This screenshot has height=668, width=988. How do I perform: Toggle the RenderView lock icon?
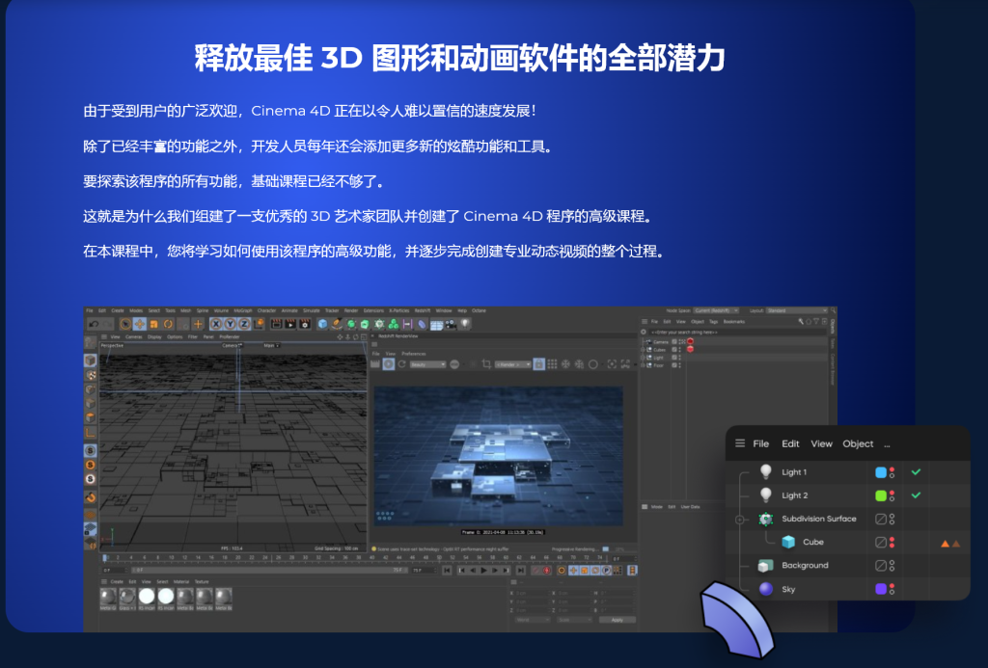click(538, 364)
